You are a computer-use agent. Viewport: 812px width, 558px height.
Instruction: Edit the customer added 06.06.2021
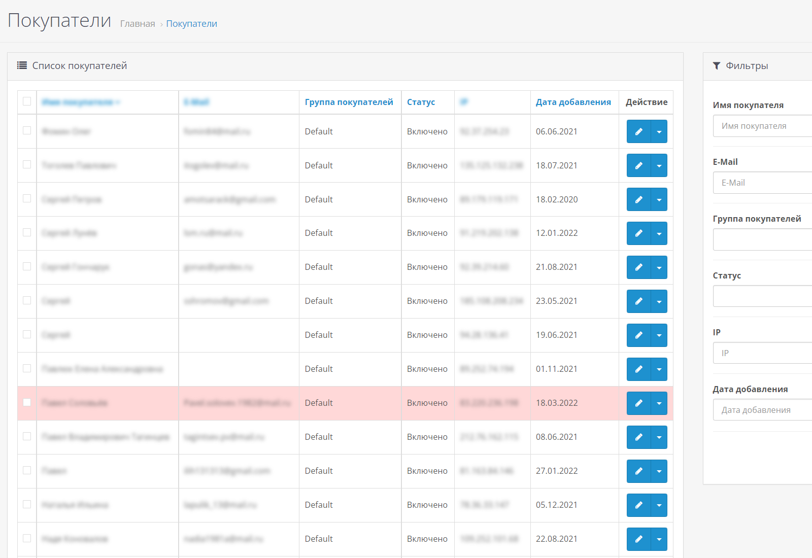pos(638,131)
